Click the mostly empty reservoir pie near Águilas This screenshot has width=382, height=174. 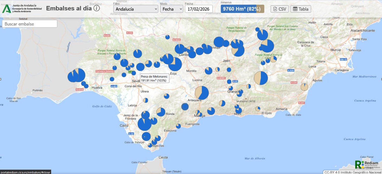(x=304, y=87)
